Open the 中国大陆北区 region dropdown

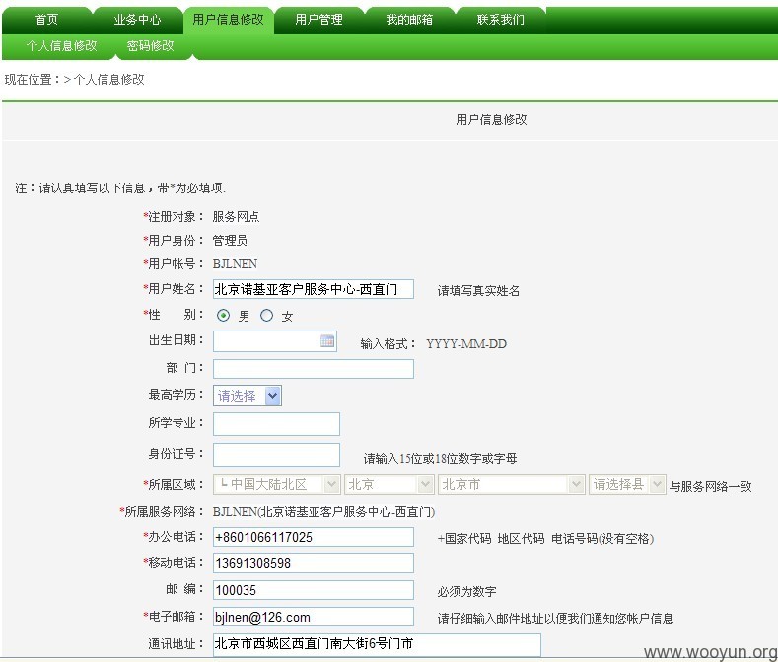click(x=276, y=484)
